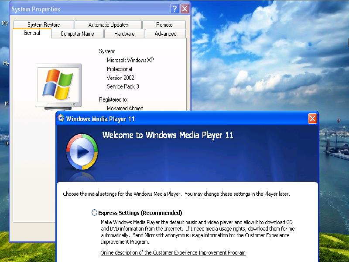Click the 'Mohamed Ahmed' registered name text
349x262 pixels.
[125, 108]
